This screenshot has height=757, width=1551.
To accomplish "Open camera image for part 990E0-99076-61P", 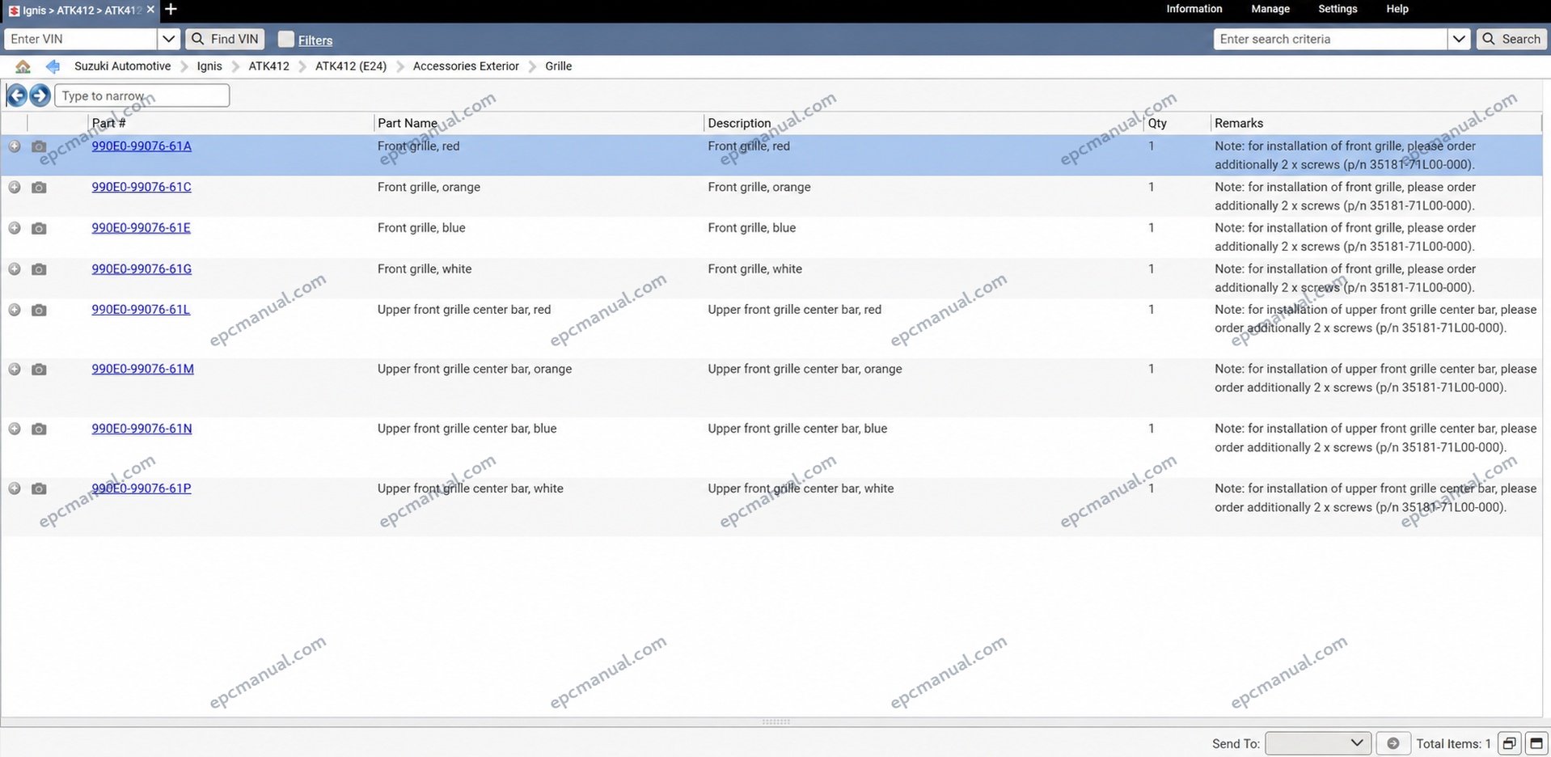I will tap(39, 489).
